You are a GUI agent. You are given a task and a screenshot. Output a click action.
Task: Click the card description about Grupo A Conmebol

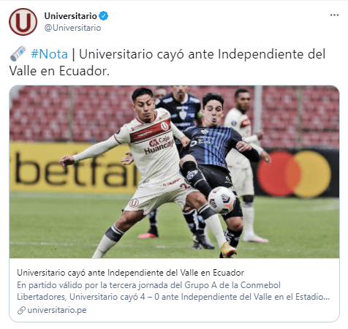click(x=173, y=291)
